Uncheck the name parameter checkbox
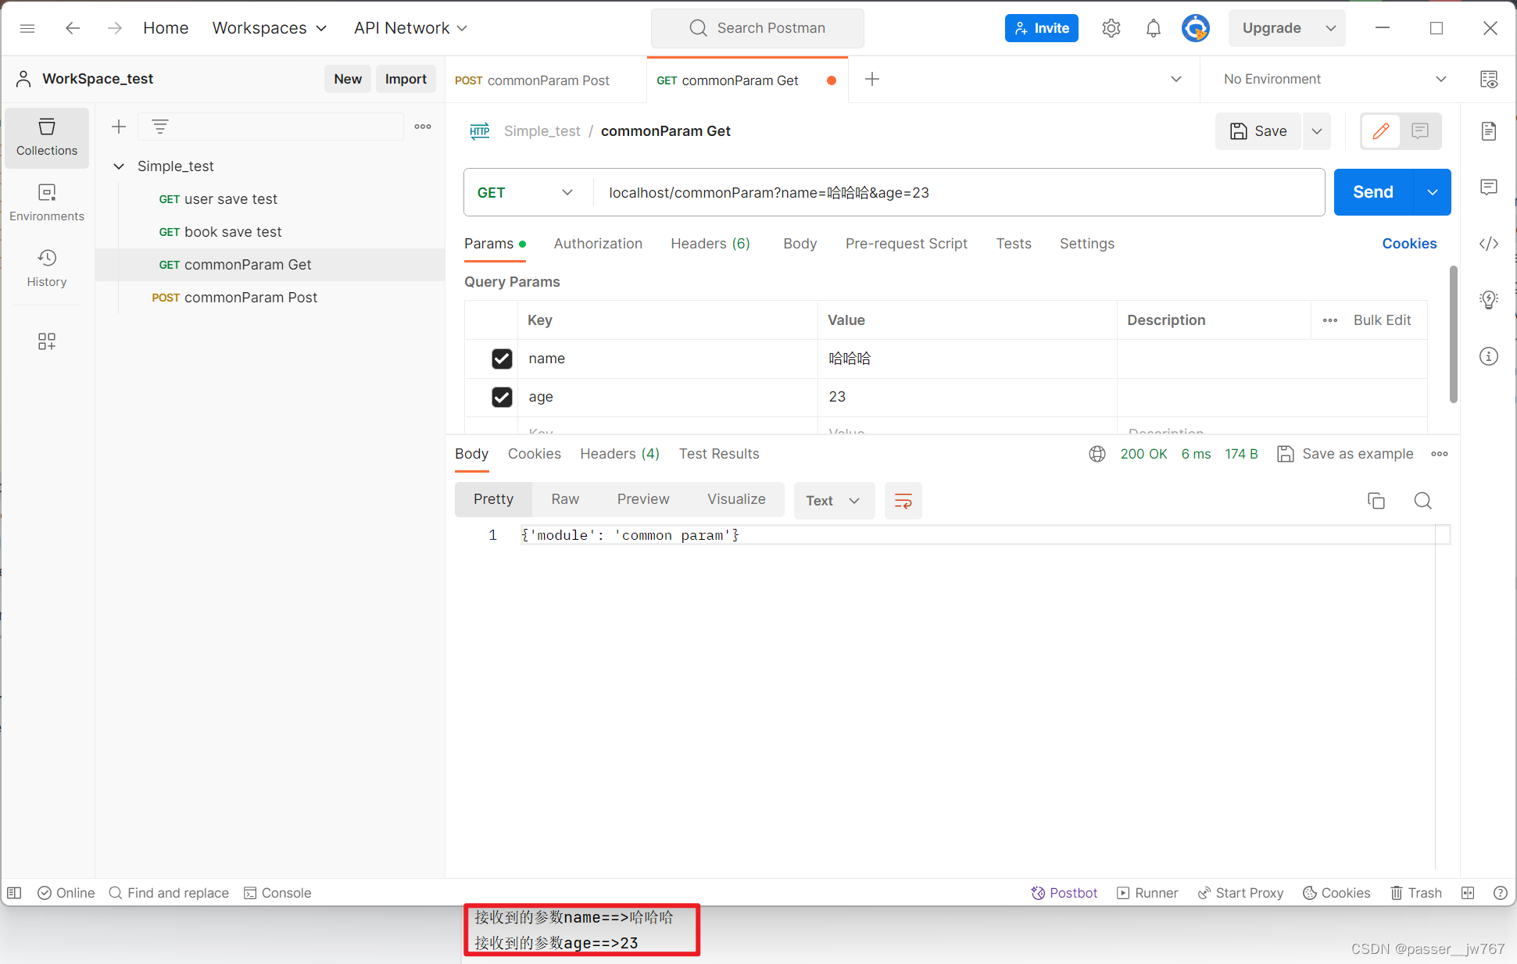Viewport: 1517px width, 964px height. tap(502, 359)
